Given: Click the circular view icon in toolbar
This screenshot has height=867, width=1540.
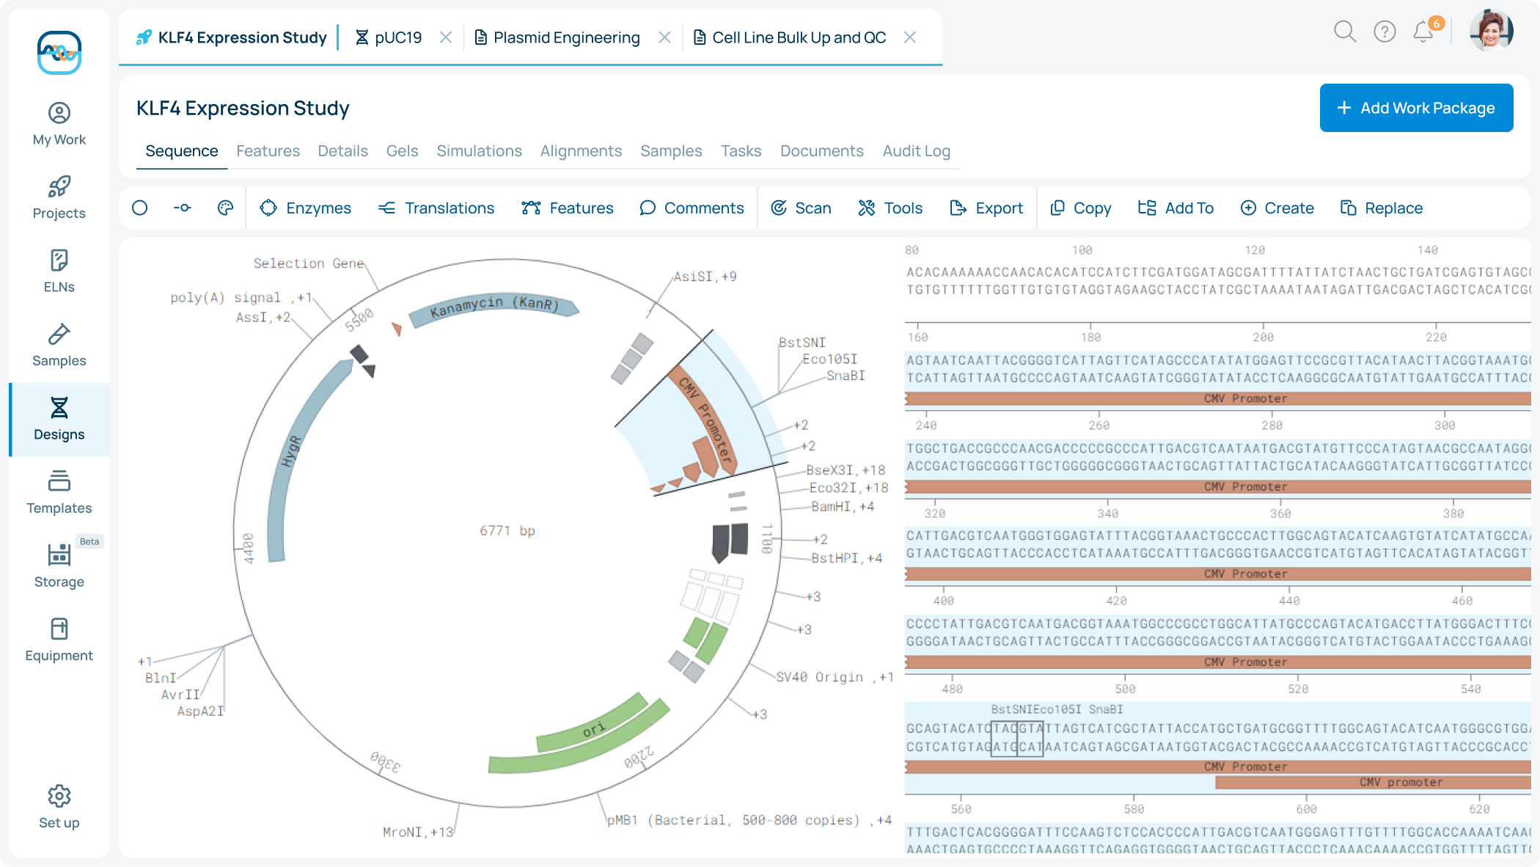Looking at the screenshot, I should (x=140, y=208).
